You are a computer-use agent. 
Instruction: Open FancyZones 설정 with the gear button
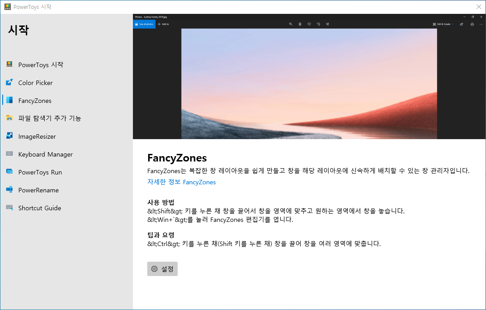point(162,269)
